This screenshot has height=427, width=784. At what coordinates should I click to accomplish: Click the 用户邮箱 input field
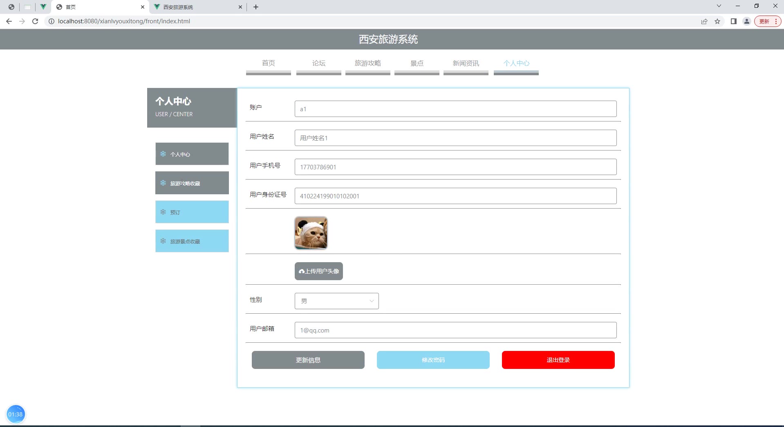point(455,330)
